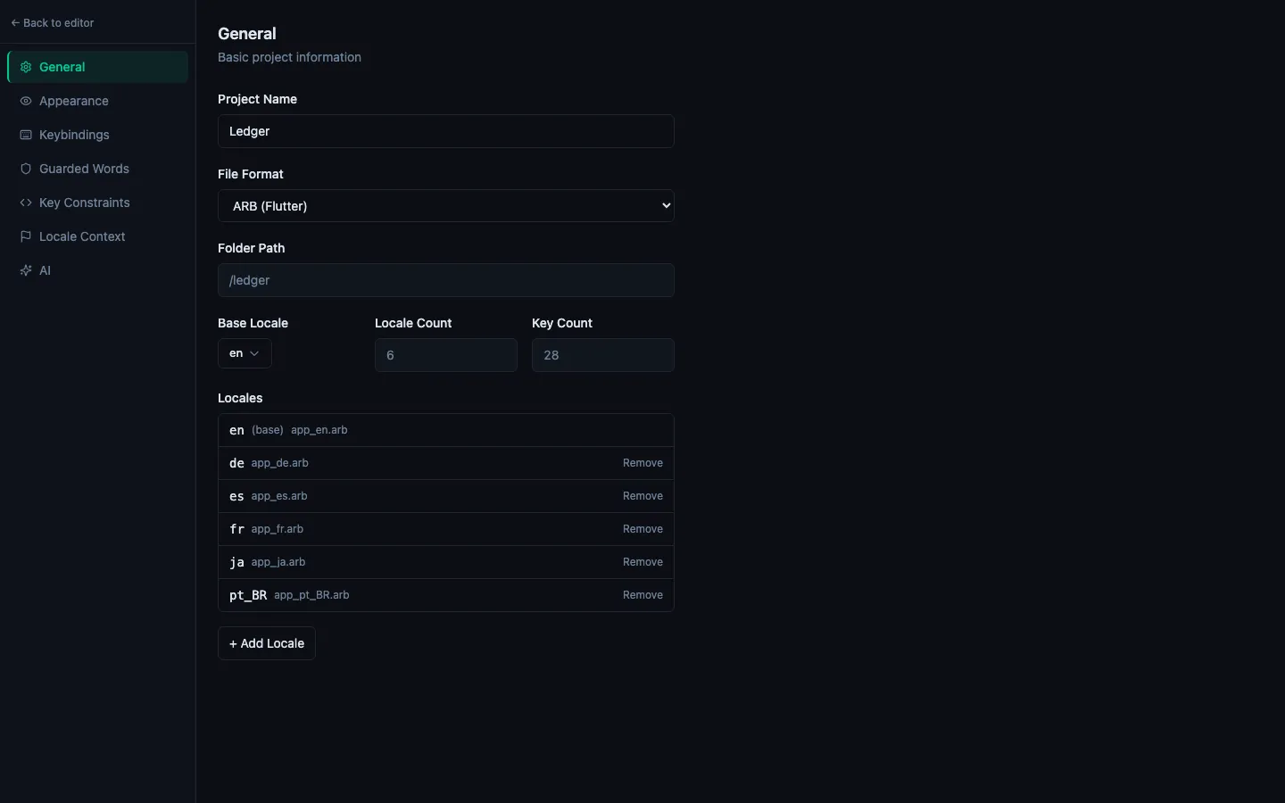Open the Appearance settings section

[97, 101]
